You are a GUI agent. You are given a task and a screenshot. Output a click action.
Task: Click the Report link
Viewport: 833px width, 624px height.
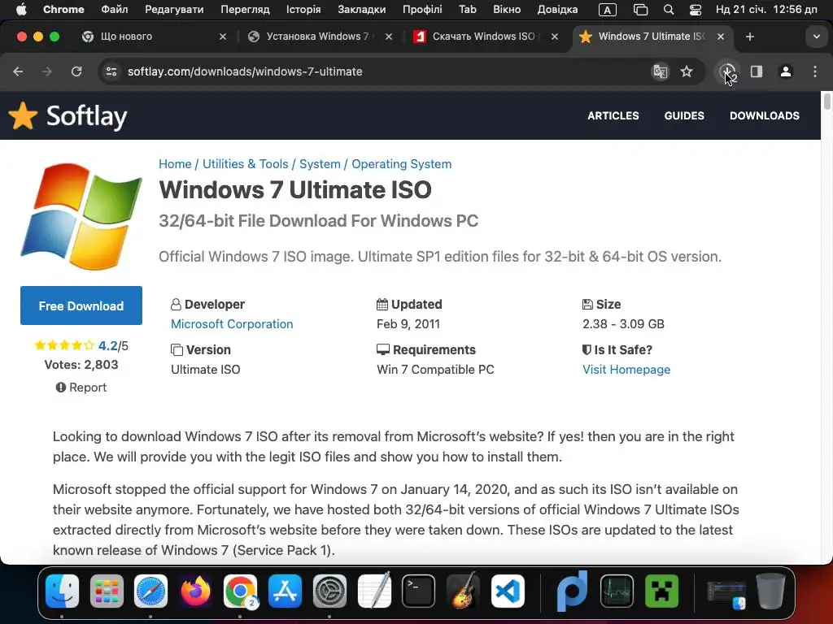[81, 388]
